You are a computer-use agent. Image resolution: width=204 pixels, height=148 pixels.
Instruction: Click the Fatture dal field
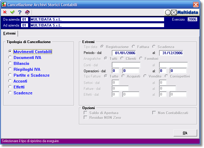tap(120, 88)
